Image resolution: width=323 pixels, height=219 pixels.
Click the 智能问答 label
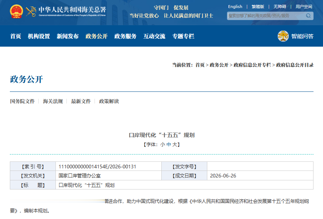(x=302, y=36)
